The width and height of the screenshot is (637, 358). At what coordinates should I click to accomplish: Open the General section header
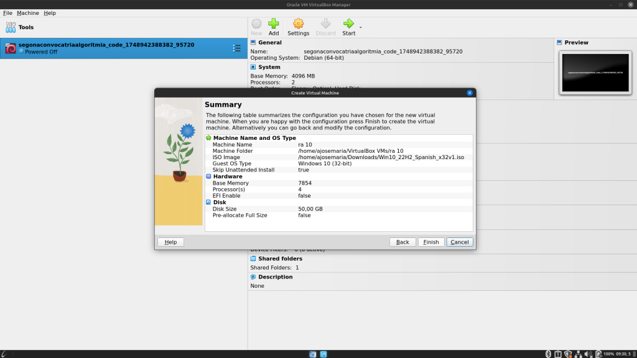point(270,42)
